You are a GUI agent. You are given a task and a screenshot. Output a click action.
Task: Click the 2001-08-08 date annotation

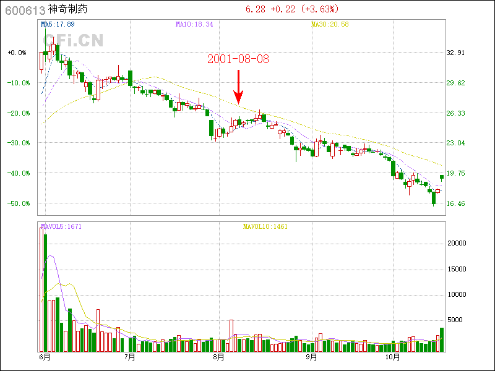238,59
